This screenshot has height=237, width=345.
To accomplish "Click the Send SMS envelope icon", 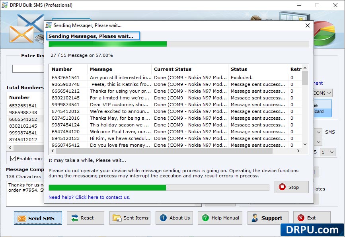I will click(x=21, y=218).
